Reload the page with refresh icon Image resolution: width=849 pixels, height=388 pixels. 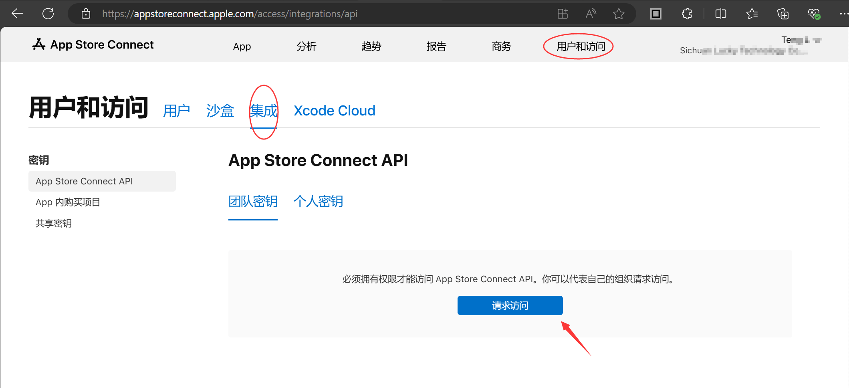click(48, 14)
